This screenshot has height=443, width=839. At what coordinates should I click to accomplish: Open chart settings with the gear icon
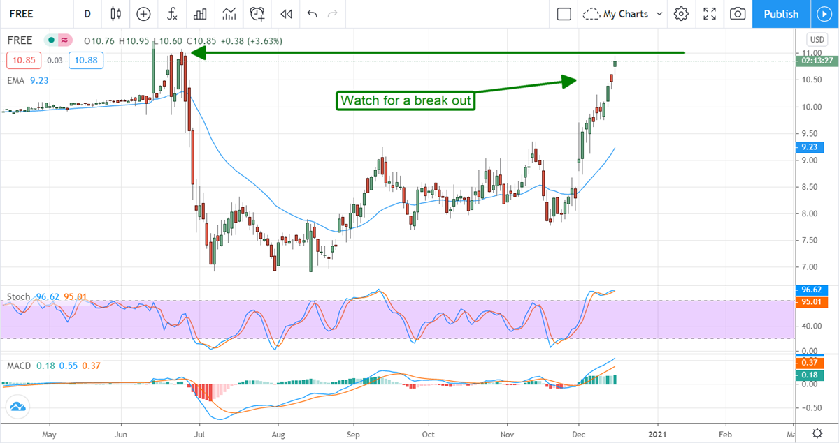point(682,14)
